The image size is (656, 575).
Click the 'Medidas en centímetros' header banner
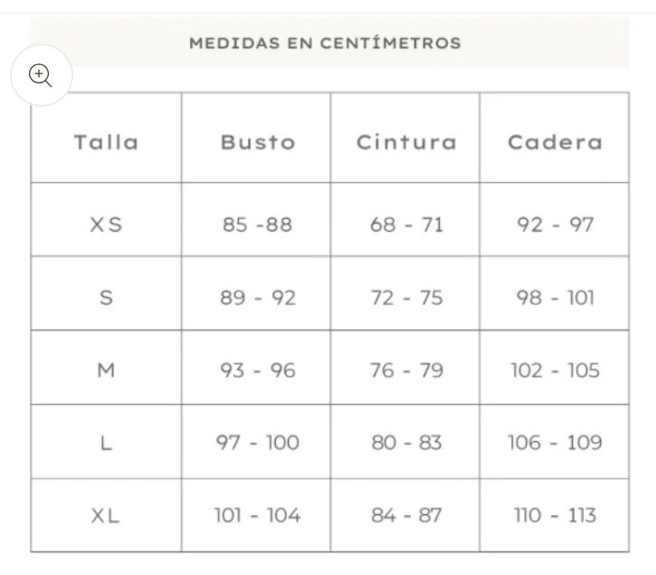pos(325,43)
